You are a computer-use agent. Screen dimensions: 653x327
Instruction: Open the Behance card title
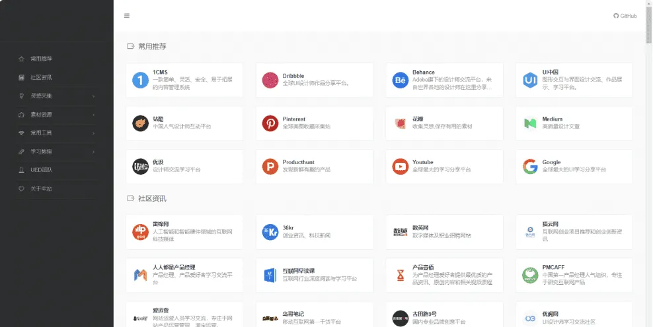tap(424, 73)
